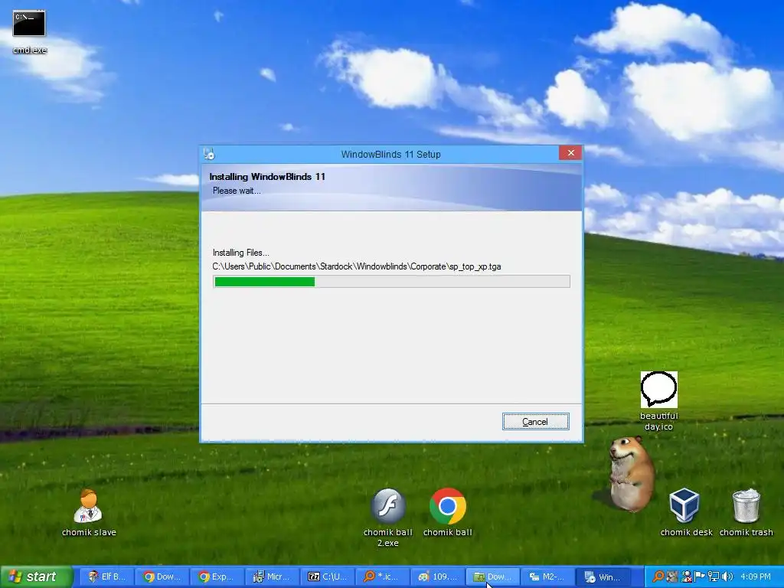Click the messenger user tray icon with red X
The image size is (784, 588).
point(687,577)
